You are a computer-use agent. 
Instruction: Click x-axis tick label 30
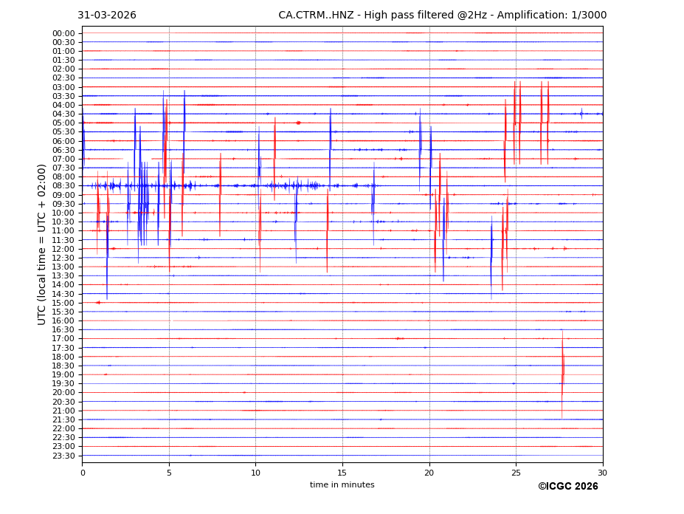pos(603,473)
